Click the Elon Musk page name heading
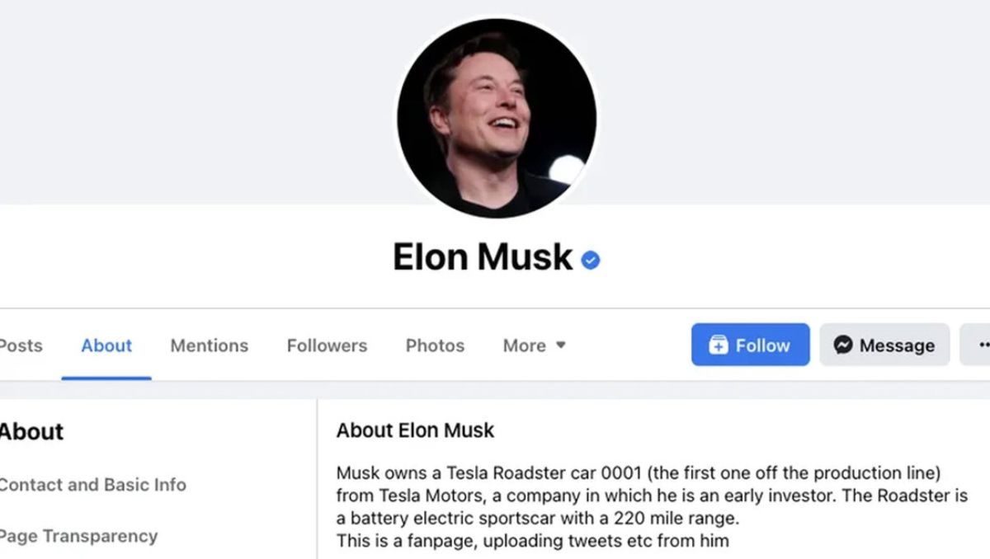Image resolution: width=990 pixels, height=559 pixels. tap(483, 257)
